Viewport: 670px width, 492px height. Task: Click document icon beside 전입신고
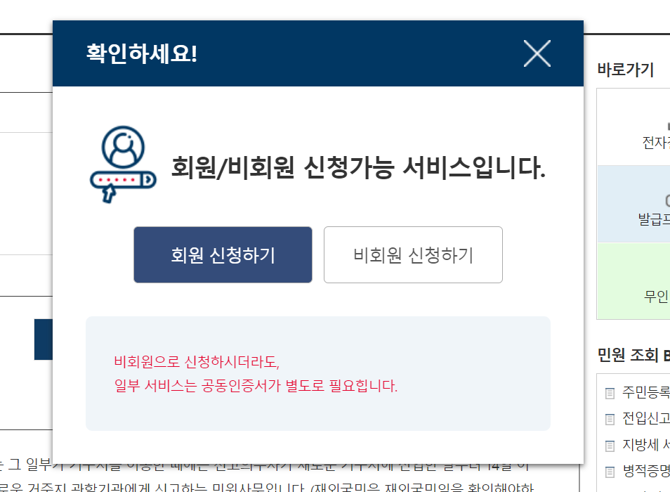pos(610,420)
